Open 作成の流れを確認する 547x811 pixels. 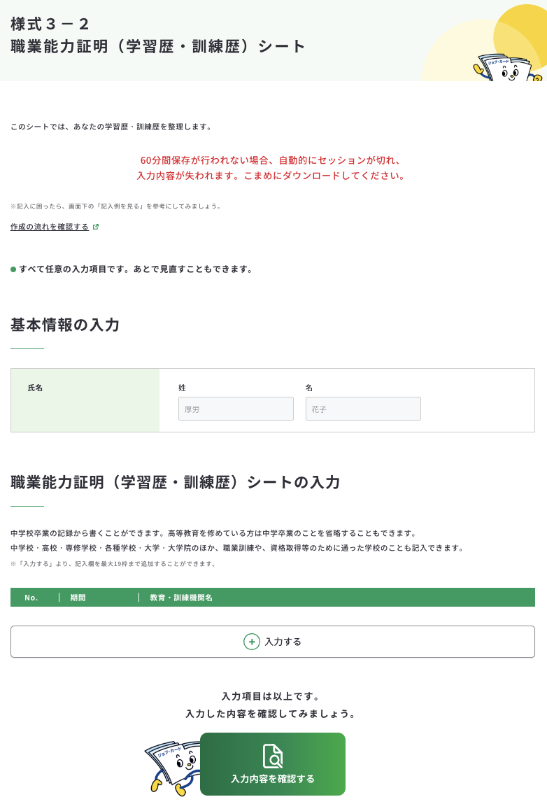coord(48,226)
